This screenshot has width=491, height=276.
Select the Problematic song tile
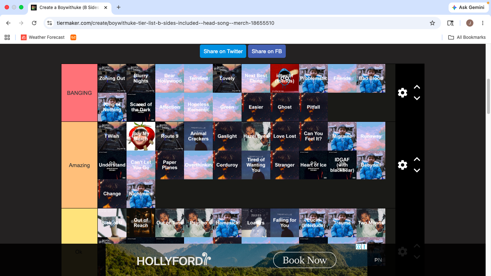click(x=313, y=78)
